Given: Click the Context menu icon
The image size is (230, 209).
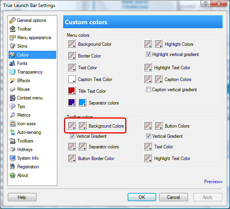Looking at the screenshot, I should click(12, 98).
